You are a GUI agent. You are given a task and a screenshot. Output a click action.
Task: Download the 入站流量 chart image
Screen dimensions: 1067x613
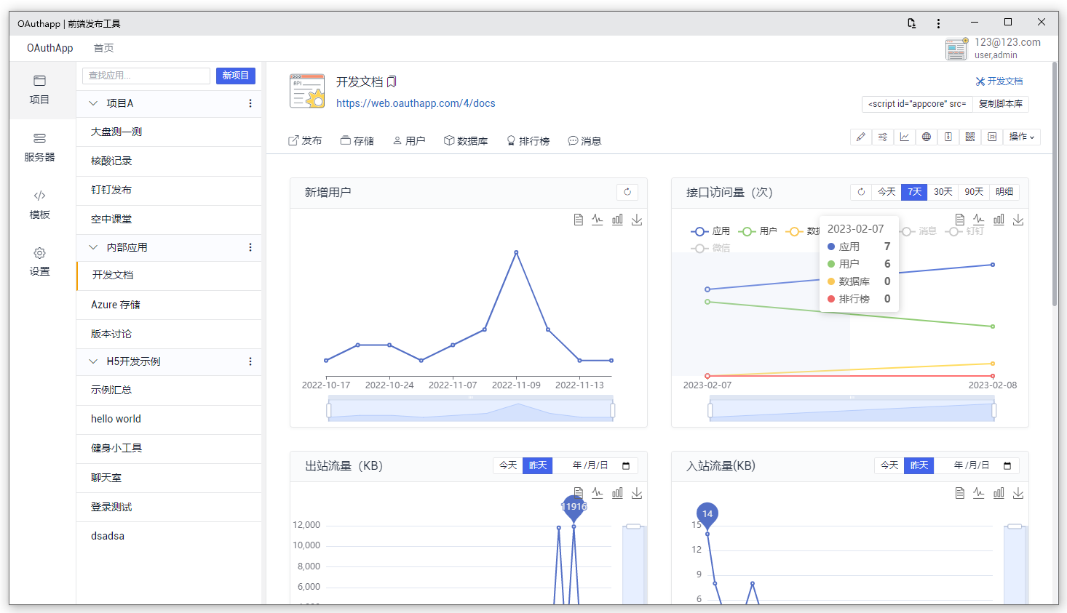pos(1018,493)
